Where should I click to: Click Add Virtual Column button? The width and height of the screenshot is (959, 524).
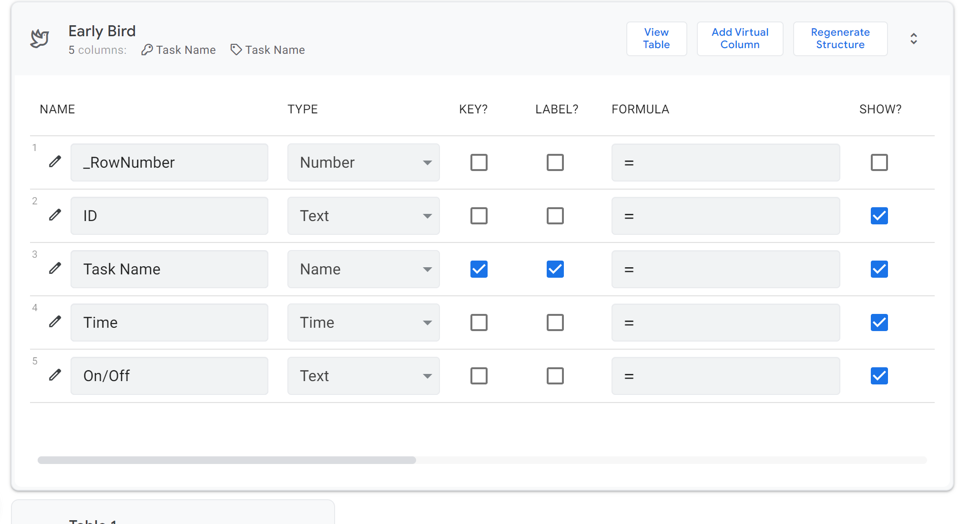(739, 39)
